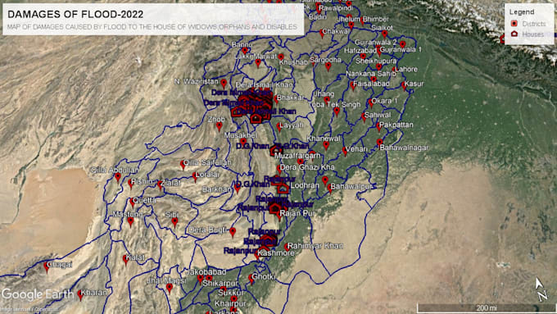Select the Quetta pin marker

(x=132, y=203)
